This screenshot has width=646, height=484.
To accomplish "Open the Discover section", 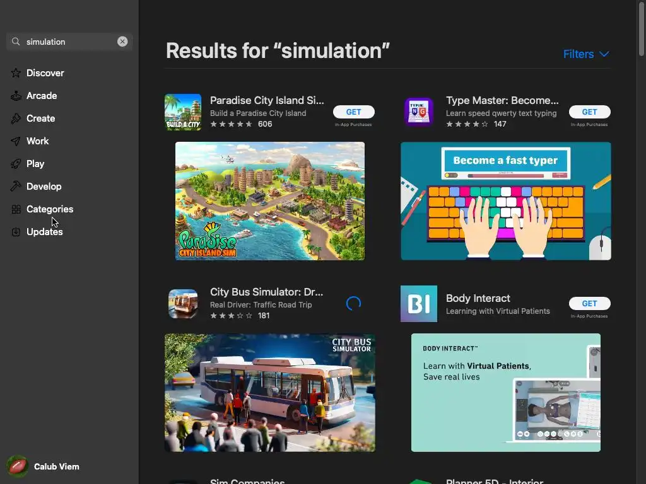I will pyautogui.click(x=45, y=73).
